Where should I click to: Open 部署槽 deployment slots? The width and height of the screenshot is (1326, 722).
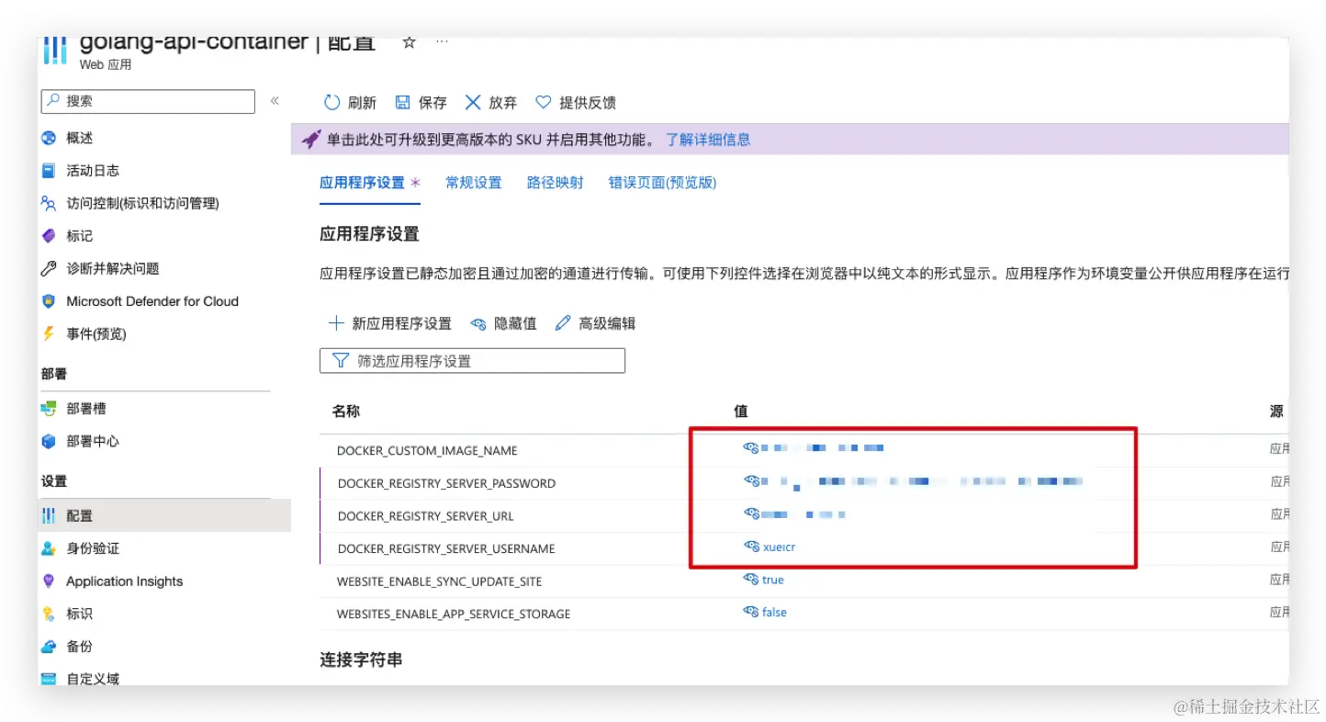[x=85, y=409]
